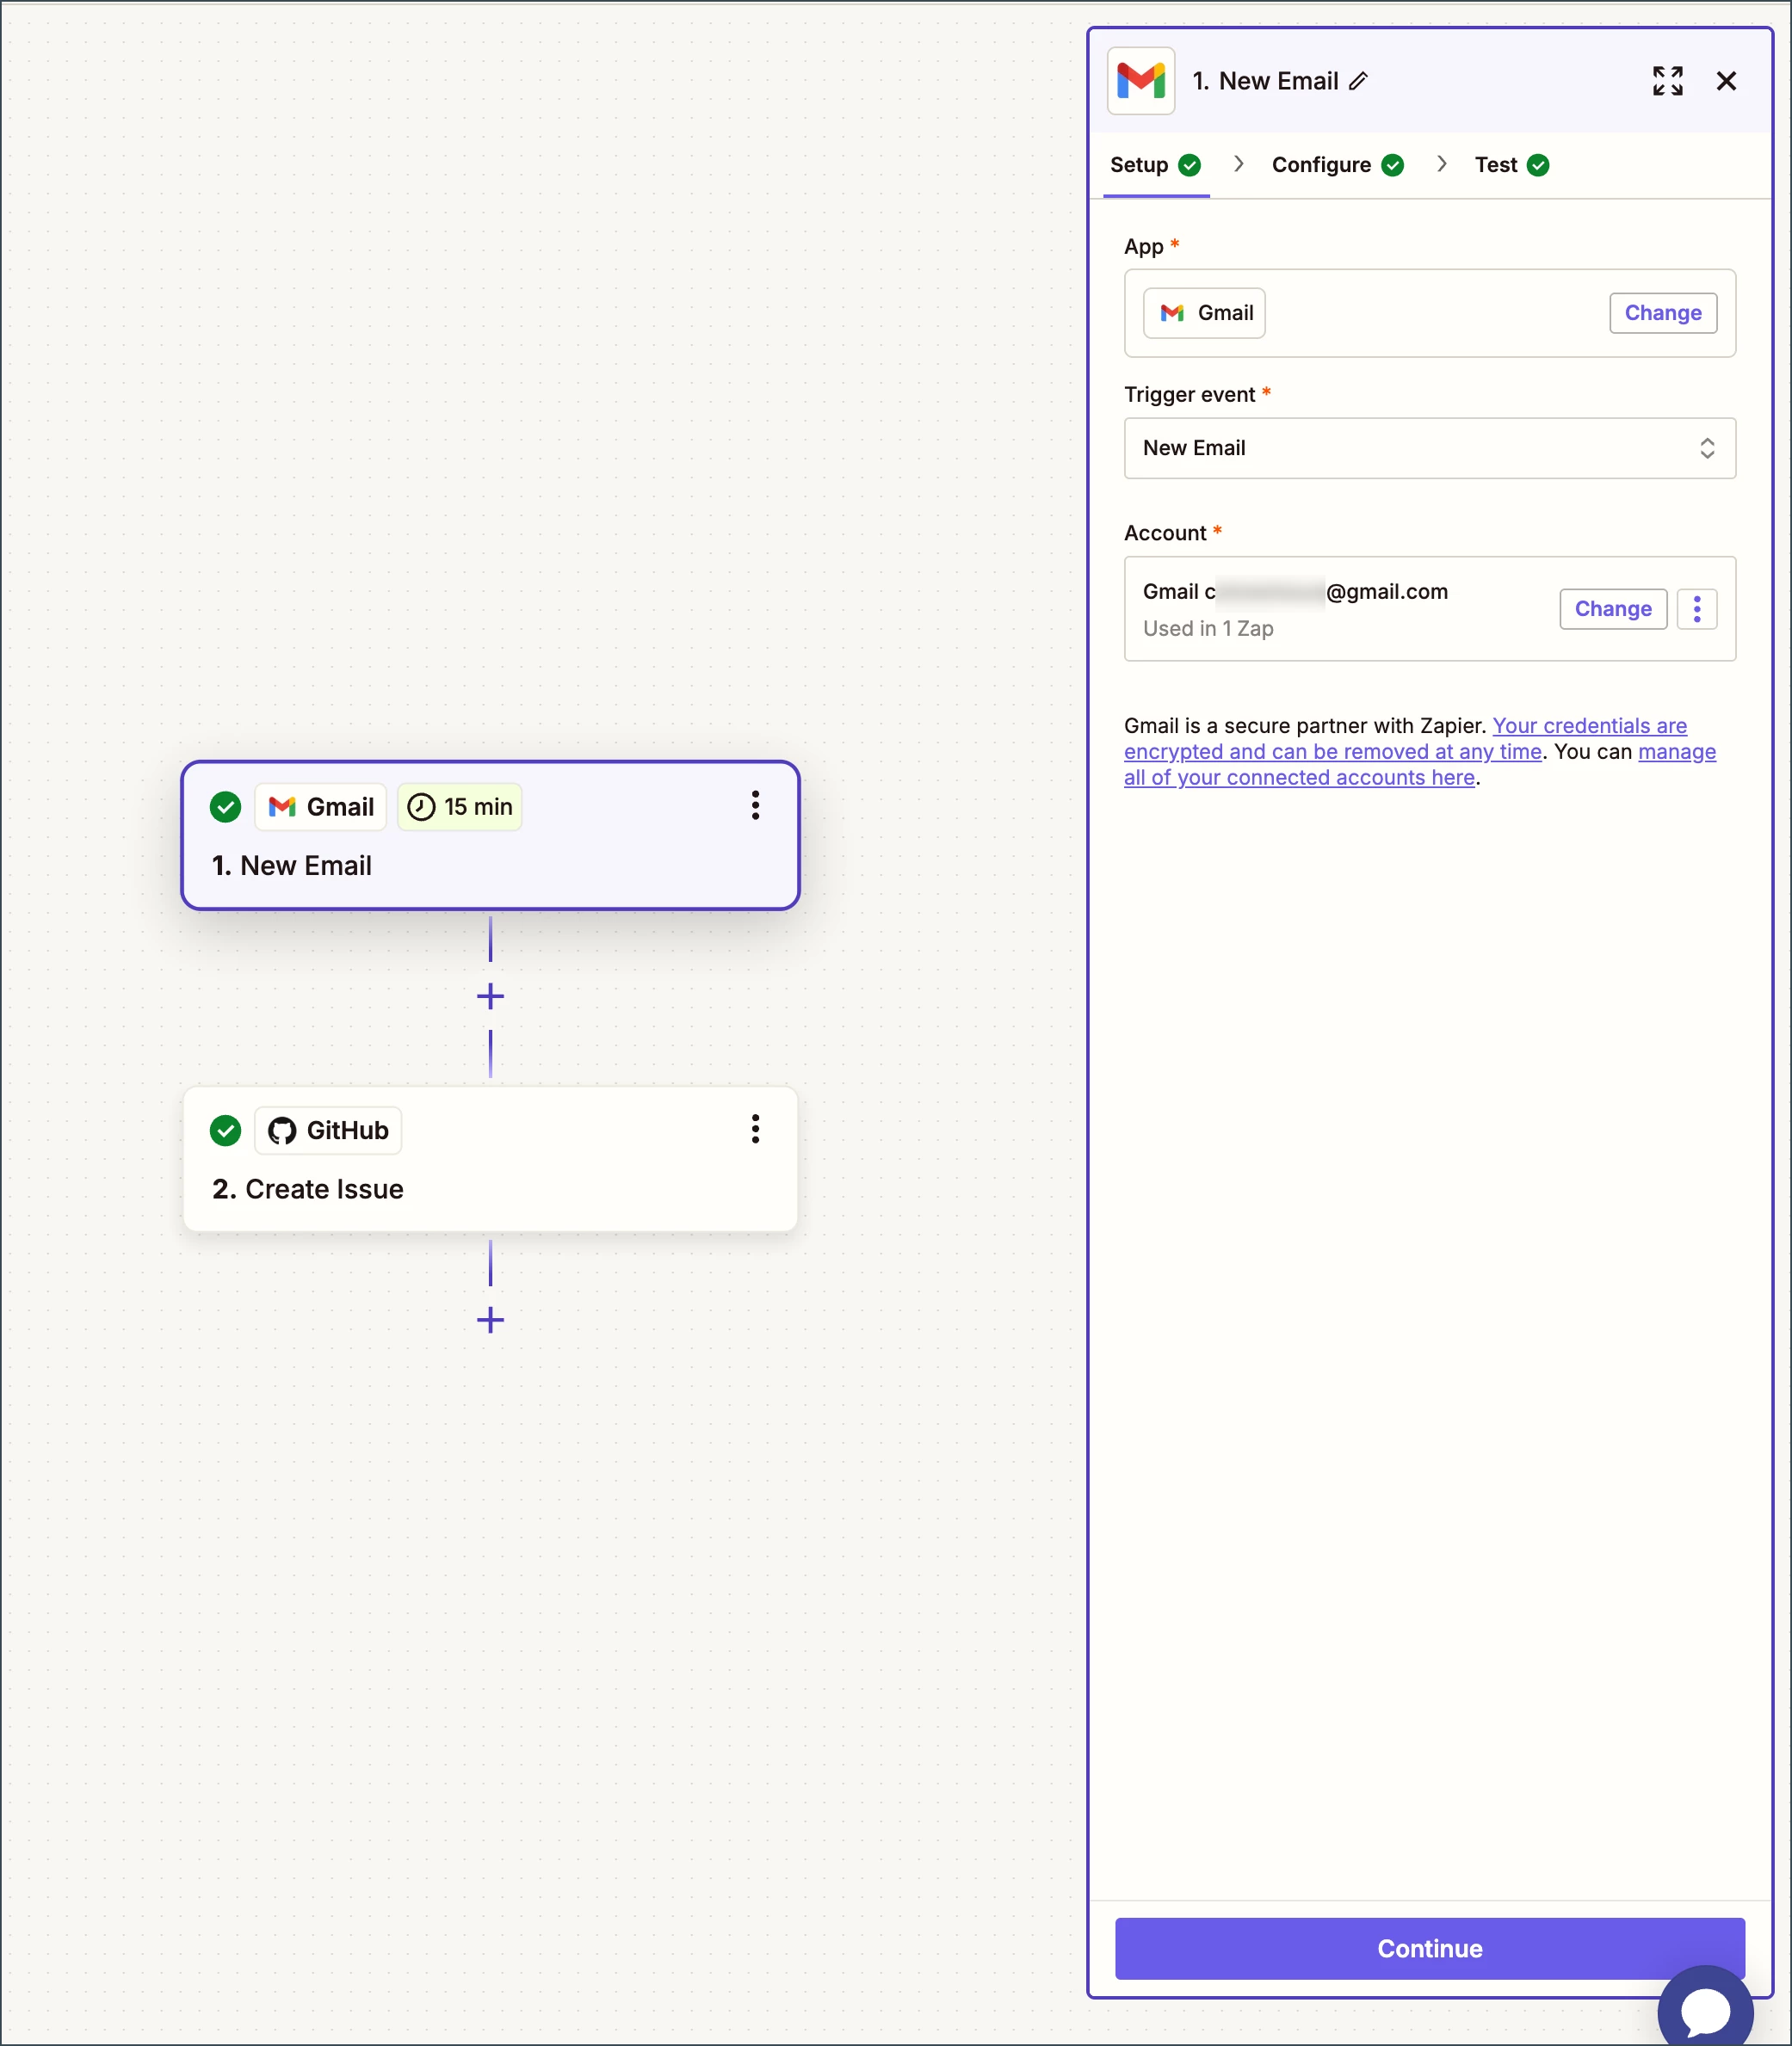
Task: Click the Configure tab green checkmark
Action: tap(1392, 165)
